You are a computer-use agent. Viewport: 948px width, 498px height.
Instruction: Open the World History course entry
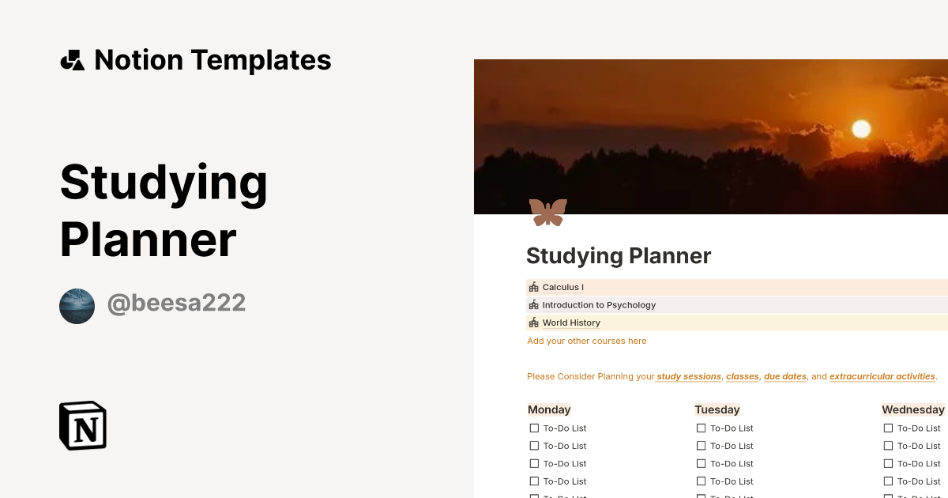[571, 323]
